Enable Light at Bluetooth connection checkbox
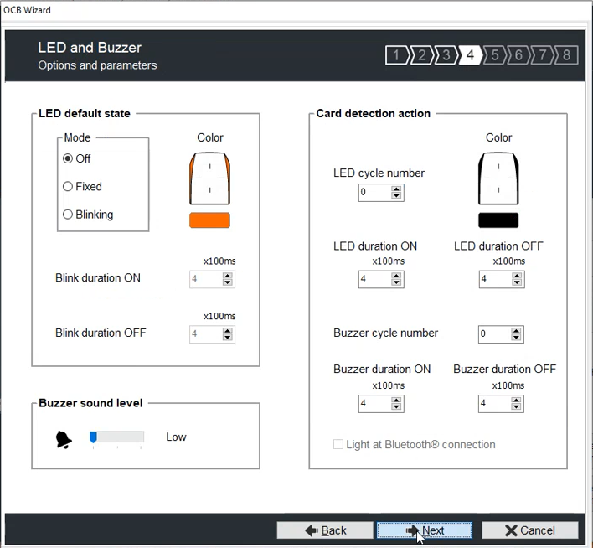This screenshot has height=548, width=593. [x=338, y=445]
